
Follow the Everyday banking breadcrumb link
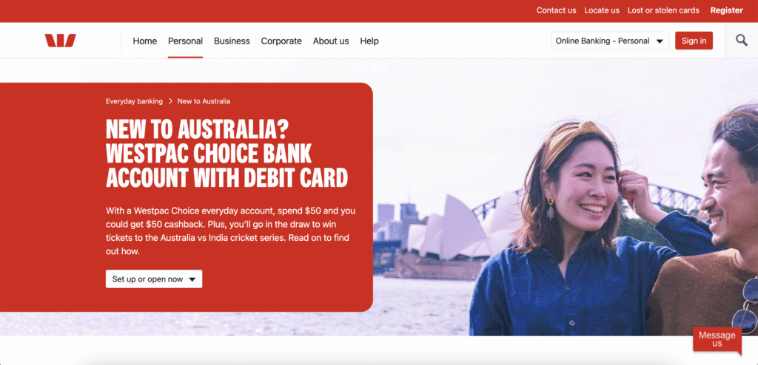coord(135,101)
